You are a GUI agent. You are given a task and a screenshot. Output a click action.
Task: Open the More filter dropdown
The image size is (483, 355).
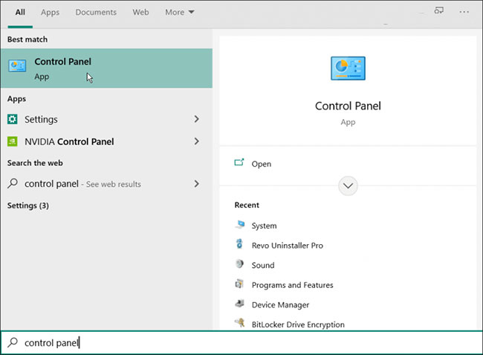click(180, 12)
